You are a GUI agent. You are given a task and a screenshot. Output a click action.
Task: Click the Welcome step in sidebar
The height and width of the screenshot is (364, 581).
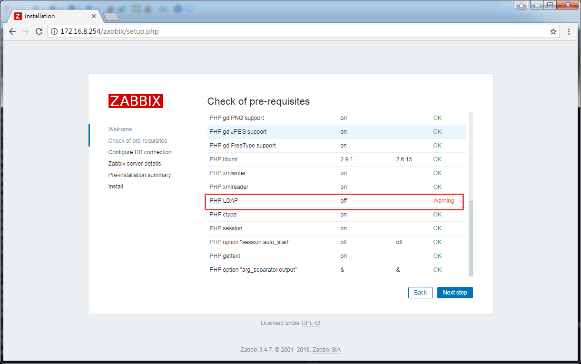pos(120,129)
